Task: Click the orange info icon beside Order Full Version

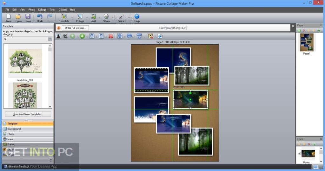Action: point(59,28)
